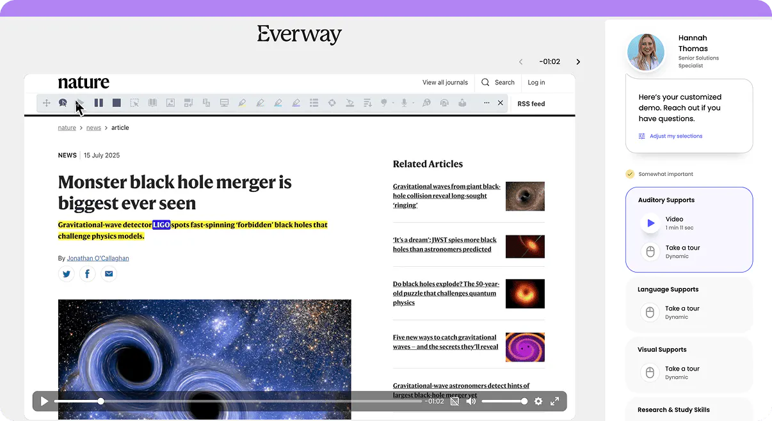Click the collect highlights list icon
Screen dimensions: 772x421
[314, 103]
